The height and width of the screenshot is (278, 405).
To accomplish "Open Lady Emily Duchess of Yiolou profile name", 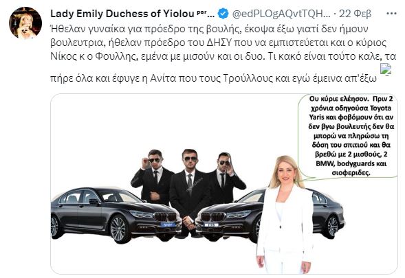I will (122, 14).
